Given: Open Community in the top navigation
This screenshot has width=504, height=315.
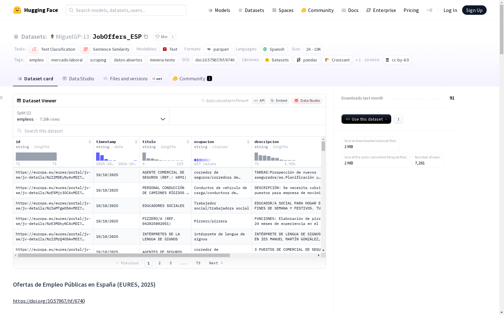Looking at the screenshot, I should click(x=318, y=10).
